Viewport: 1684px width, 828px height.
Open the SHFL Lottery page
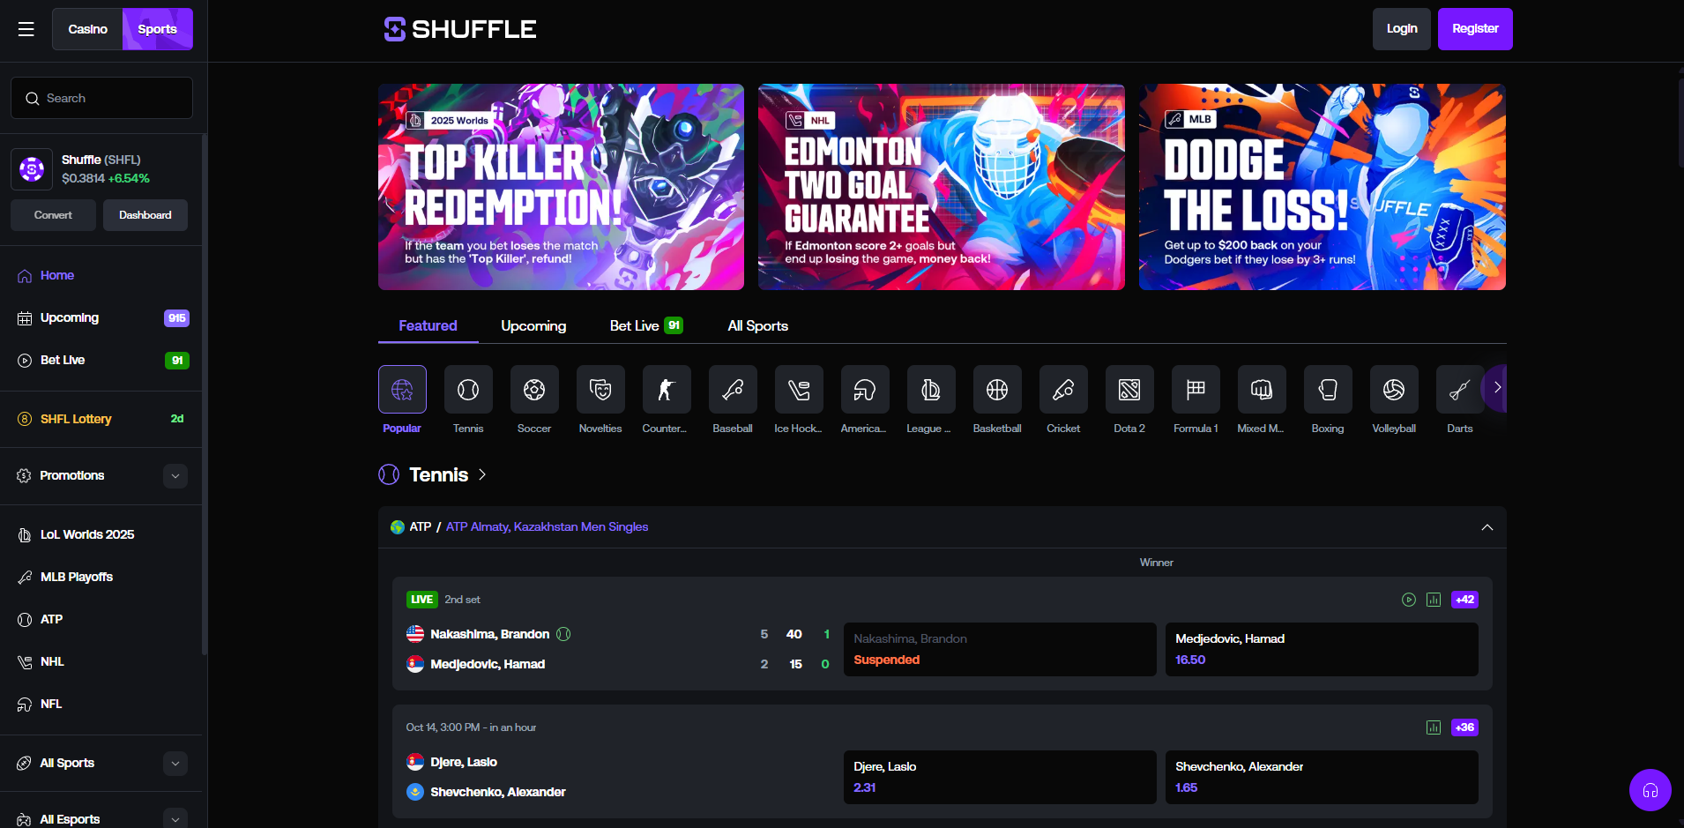77,419
